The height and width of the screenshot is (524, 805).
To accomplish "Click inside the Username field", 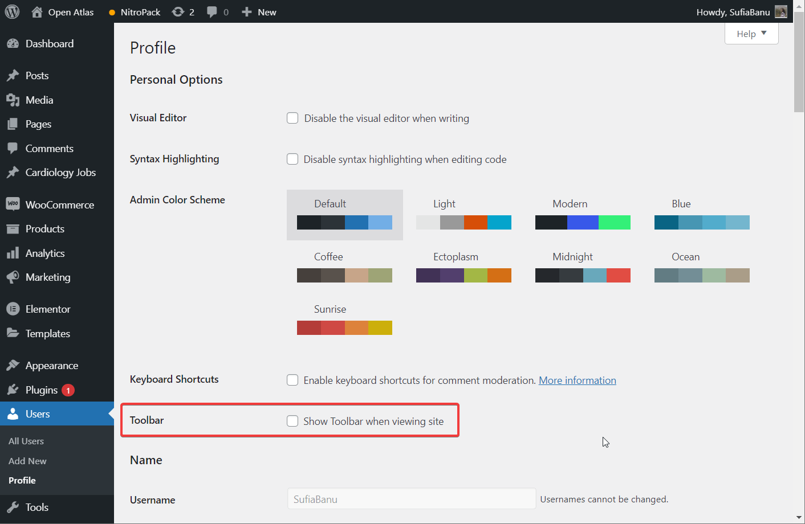I will click(x=411, y=500).
